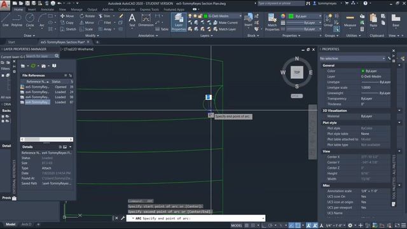The image size is (407, 229).
Task: Switch to the Arch D layout tab
Action: [26, 225]
